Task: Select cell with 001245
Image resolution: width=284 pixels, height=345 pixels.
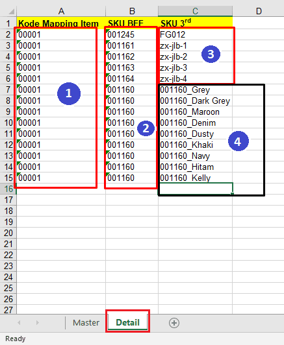Action: pos(132,34)
